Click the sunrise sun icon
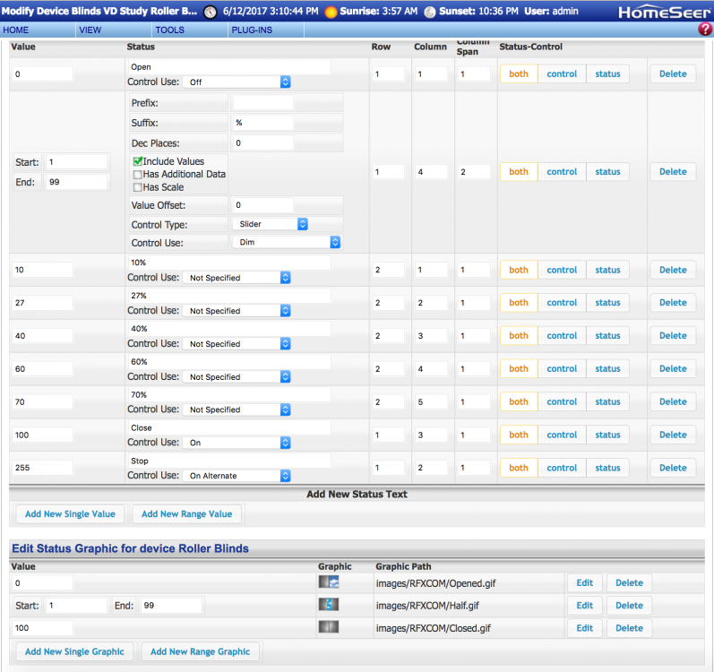Viewport: 714px width, 672px height. (x=331, y=13)
